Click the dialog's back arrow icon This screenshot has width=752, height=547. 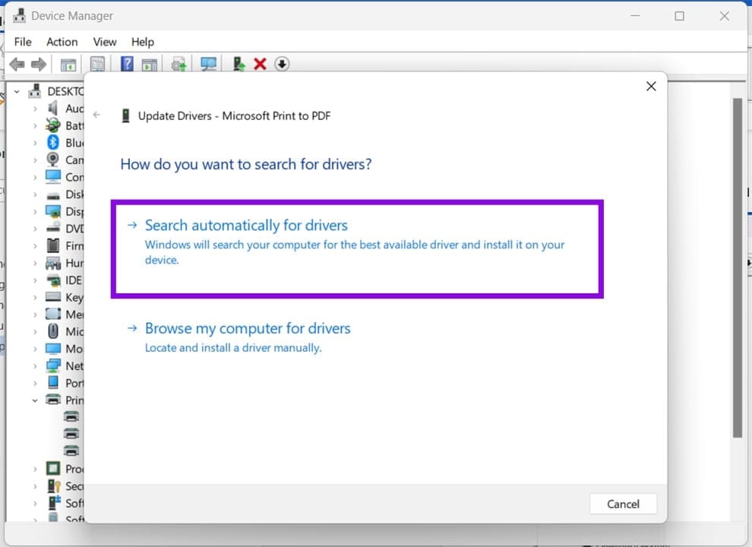coord(97,115)
